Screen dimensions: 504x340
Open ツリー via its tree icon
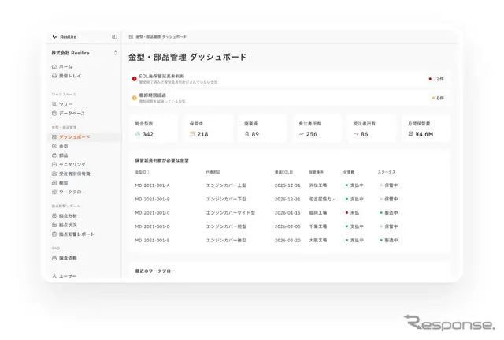coord(54,104)
